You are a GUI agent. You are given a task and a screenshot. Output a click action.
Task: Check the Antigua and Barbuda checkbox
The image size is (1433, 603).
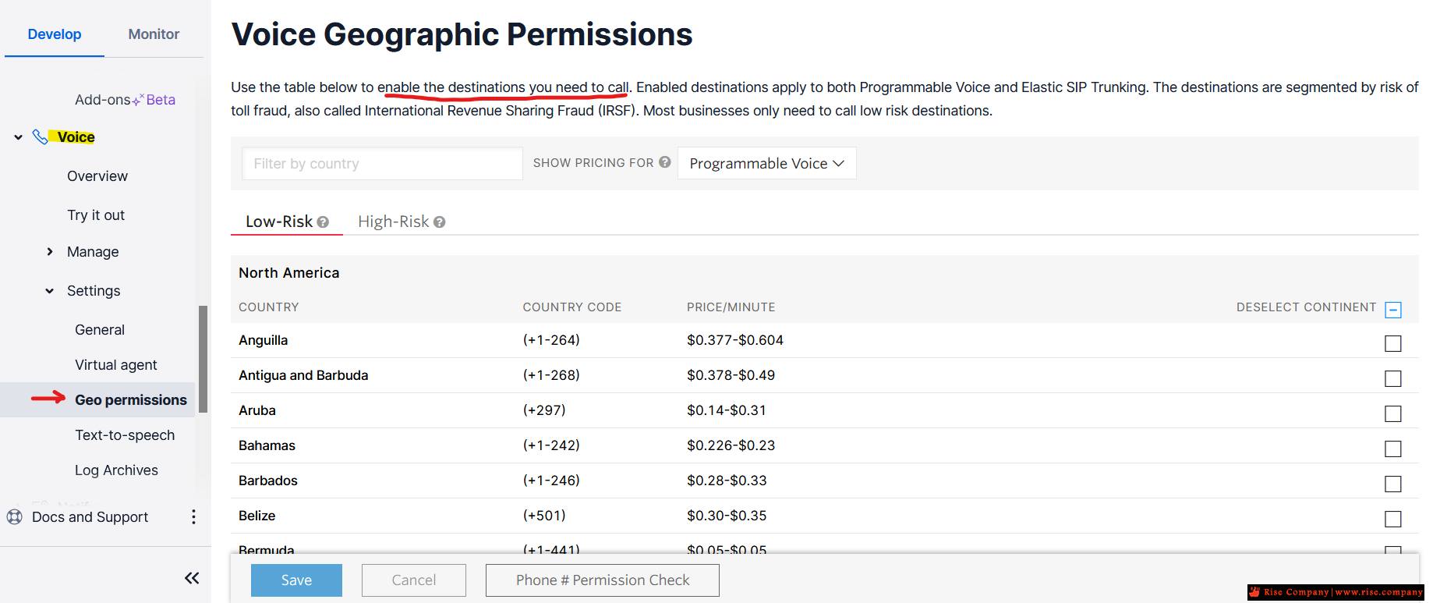pos(1393,378)
